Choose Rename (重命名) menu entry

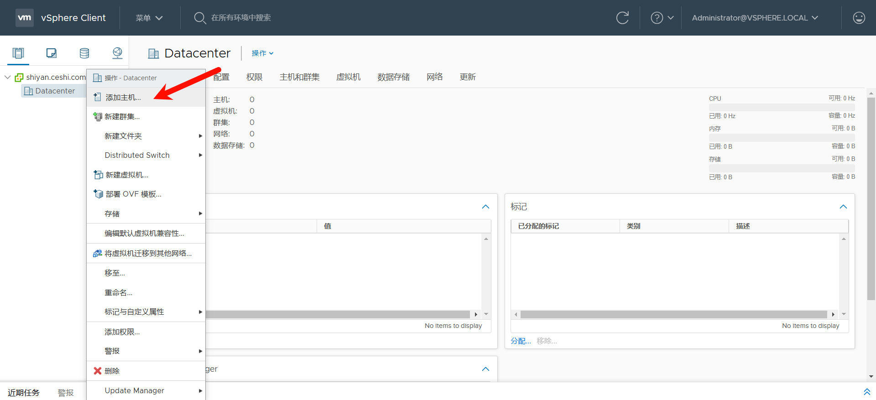146,292
